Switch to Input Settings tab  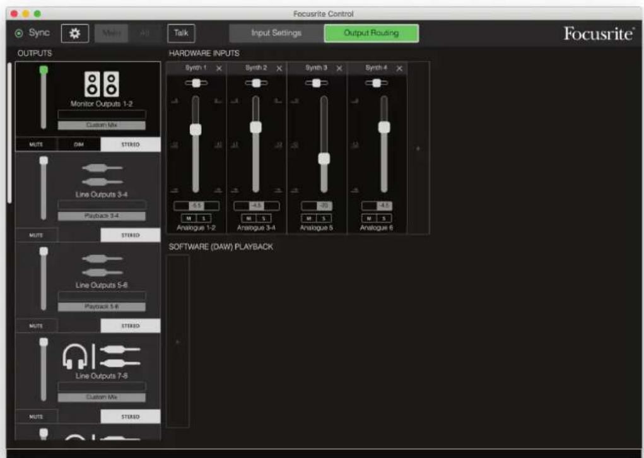tap(276, 33)
